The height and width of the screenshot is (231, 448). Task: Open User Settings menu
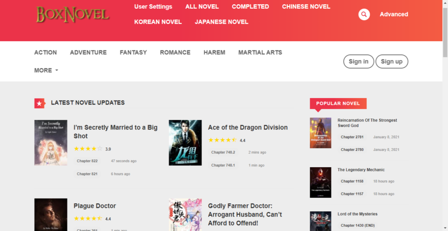[x=153, y=7]
